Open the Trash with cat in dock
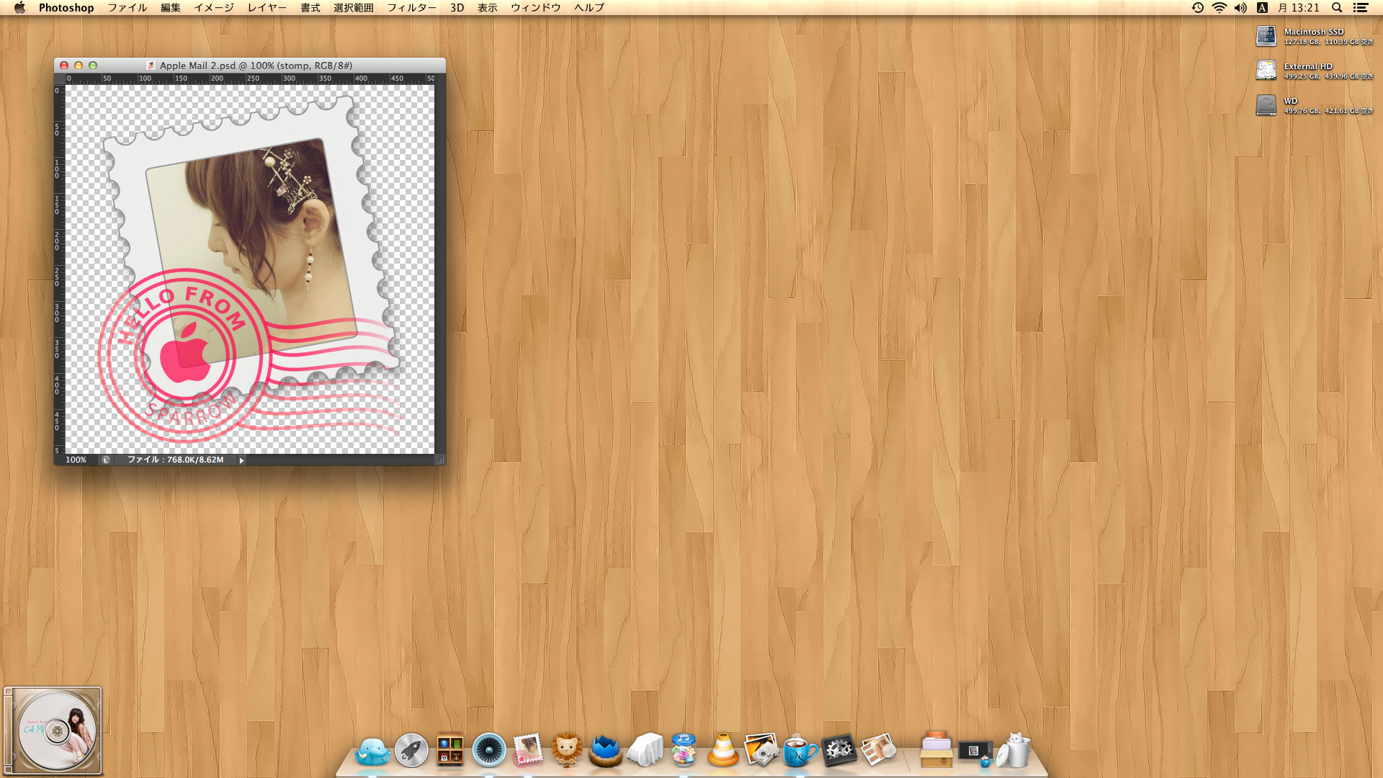This screenshot has width=1383, height=778. pos(1014,750)
